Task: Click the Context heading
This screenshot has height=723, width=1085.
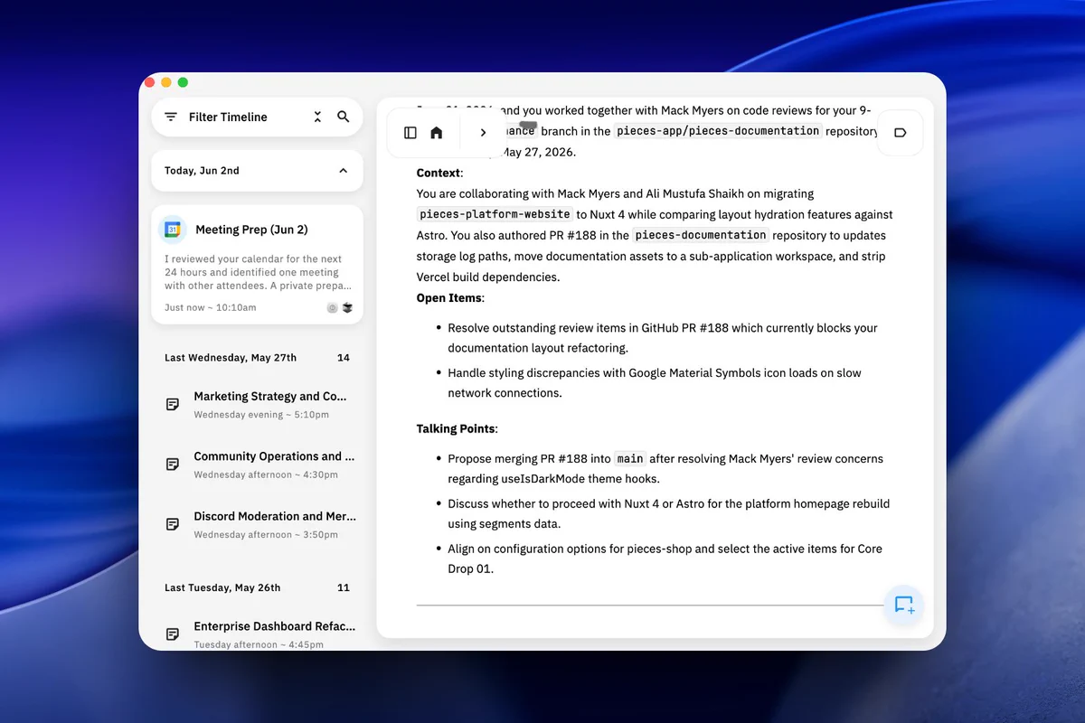Action: (x=439, y=173)
